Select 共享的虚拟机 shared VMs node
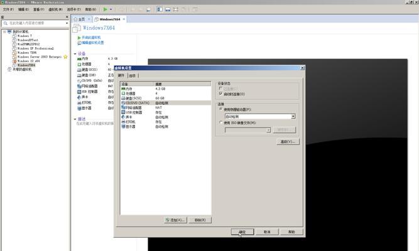Viewport: 419px width, 251px height. (22, 70)
